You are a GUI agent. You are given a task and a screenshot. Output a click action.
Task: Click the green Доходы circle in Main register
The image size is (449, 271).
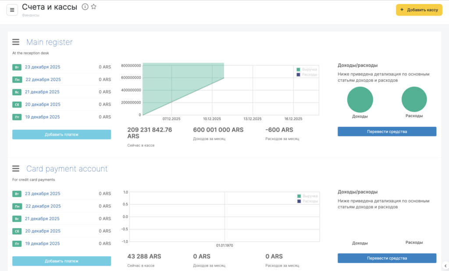click(360, 100)
